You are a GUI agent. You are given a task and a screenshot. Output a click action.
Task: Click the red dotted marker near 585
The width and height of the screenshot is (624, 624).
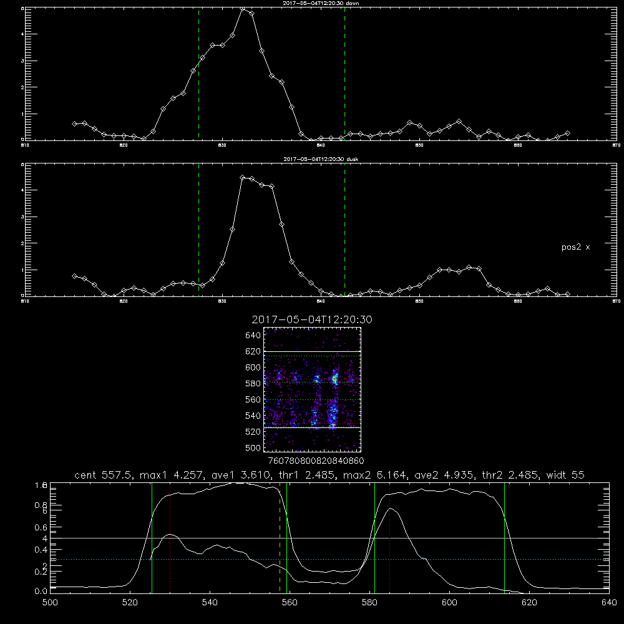(x=389, y=537)
